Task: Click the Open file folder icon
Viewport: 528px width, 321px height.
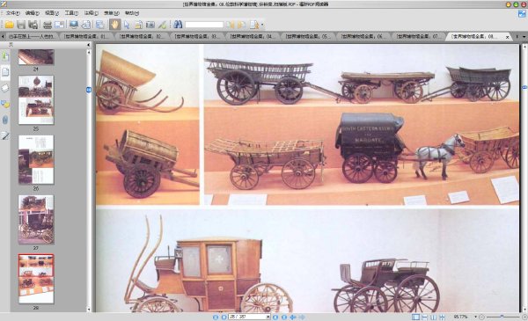Action: (x=9, y=25)
